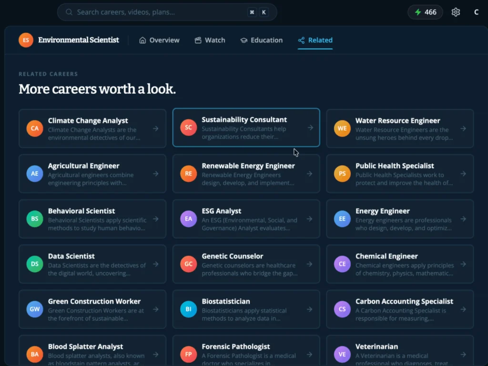Click the SC Sustainability Consultant avatar

pos(188,128)
